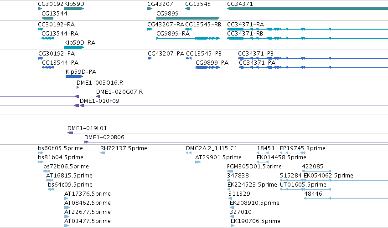Open the CG30192-RA transcript

click(x=41, y=29)
